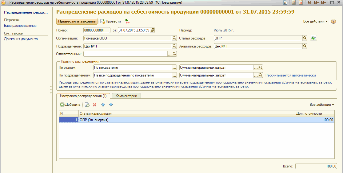Click ellipsis in По подразделениям rule field
The width and height of the screenshot is (343, 173).
(x=174, y=75)
